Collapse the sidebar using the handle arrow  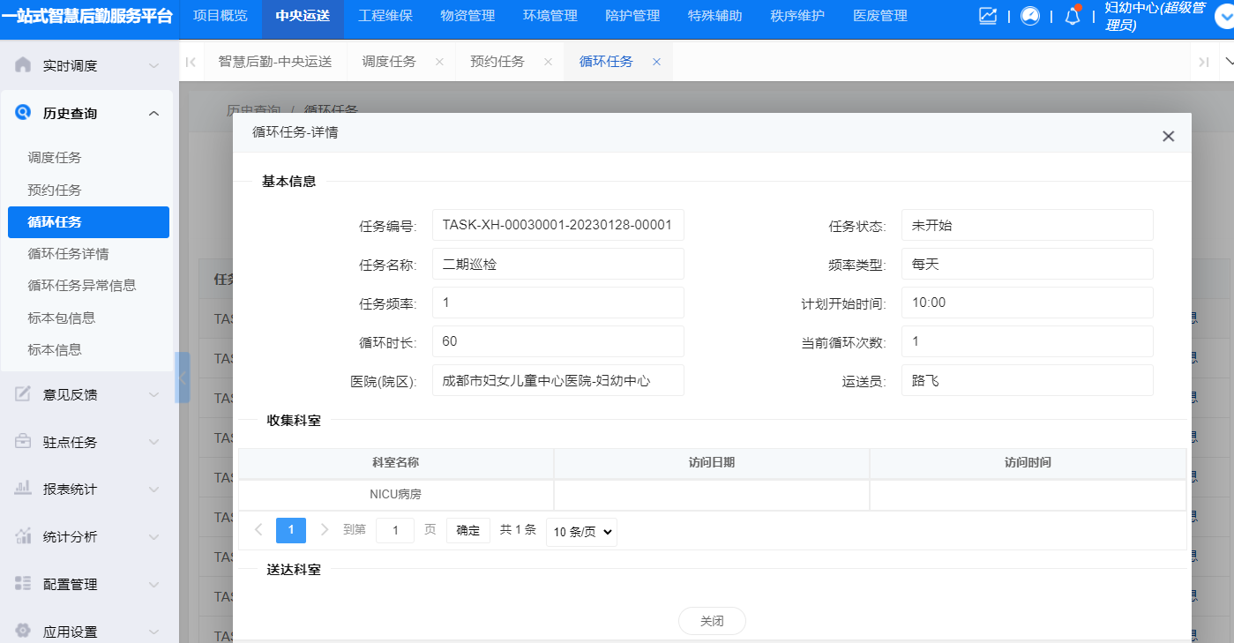click(183, 378)
